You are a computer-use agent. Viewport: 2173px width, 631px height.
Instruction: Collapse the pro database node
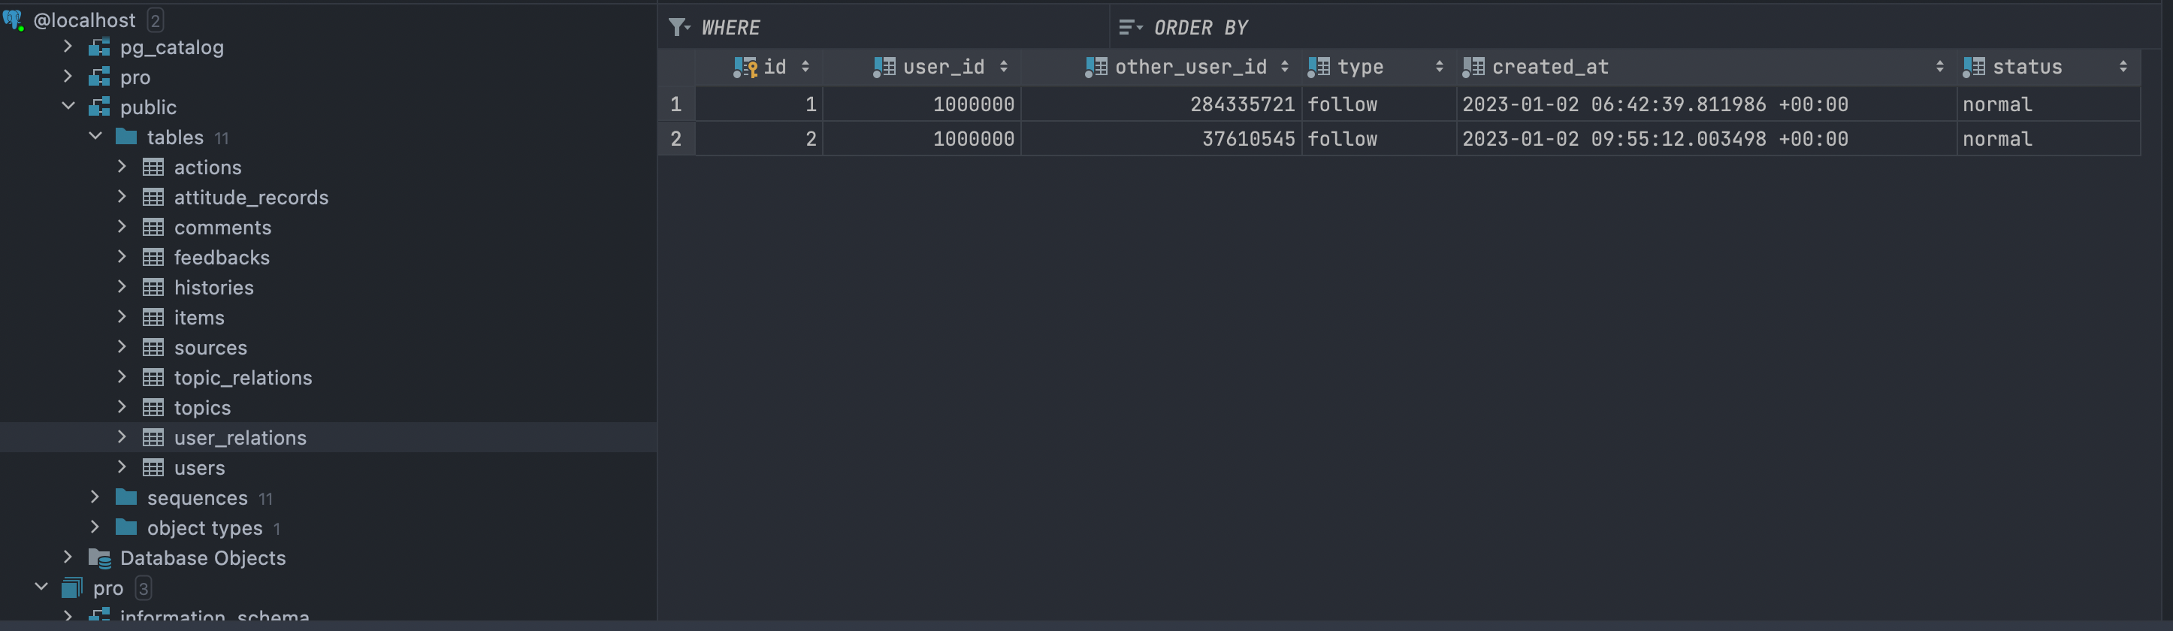(x=41, y=588)
